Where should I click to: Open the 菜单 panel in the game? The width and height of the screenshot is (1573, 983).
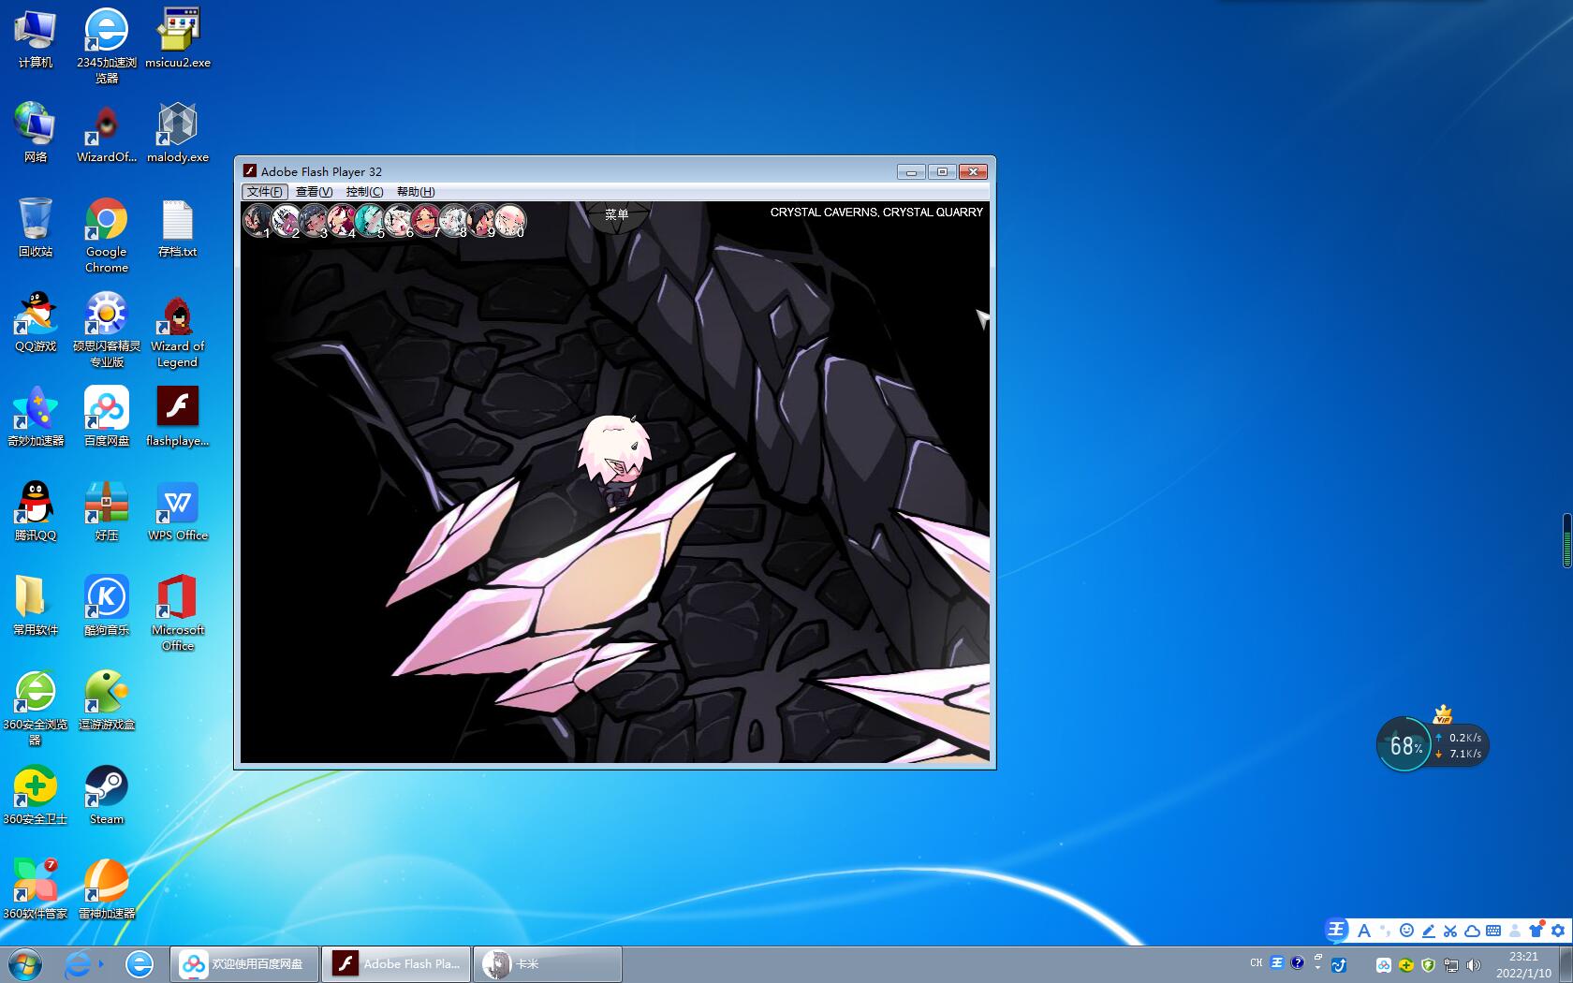point(617,213)
